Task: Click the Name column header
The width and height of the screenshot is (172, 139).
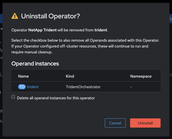Action: point(23,76)
